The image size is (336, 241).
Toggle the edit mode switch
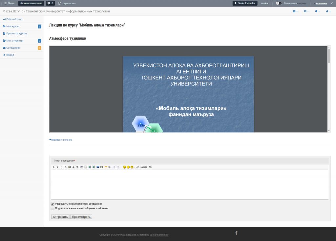pos(279,3)
